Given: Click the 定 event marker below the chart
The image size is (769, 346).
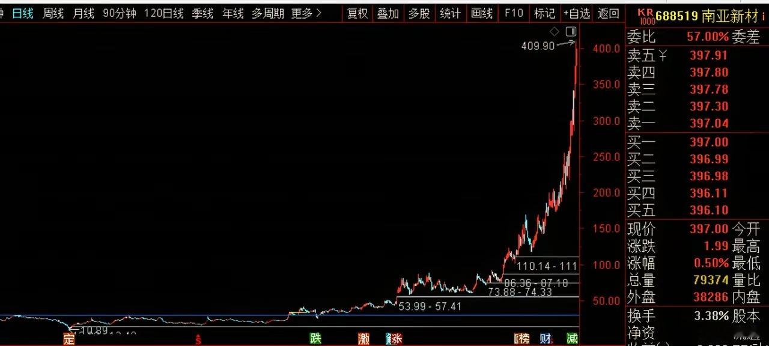Looking at the screenshot, I should point(69,339).
